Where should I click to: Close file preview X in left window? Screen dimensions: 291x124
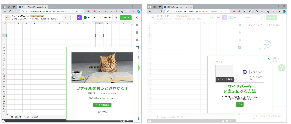coord(137,18)
